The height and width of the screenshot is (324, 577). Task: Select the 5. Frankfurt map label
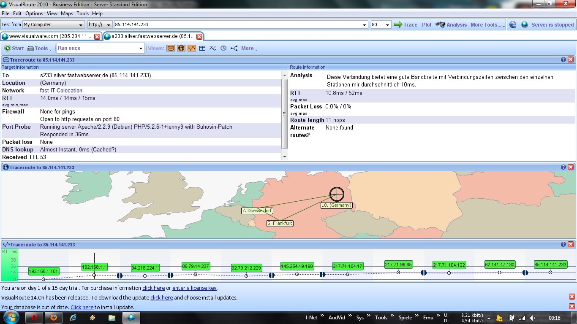tap(280, 223)
